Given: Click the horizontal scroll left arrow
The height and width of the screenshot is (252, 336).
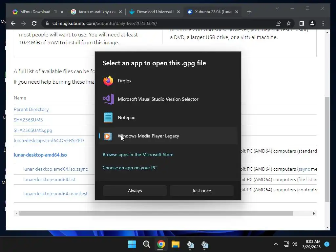Looking at the screenshot, I should coord(16,213).
